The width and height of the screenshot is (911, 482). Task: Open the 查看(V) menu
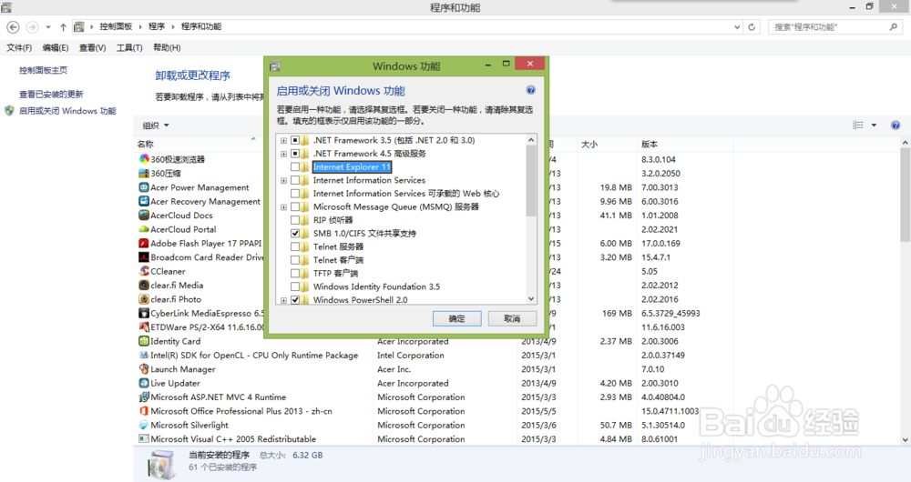click(x=92, y=47)
